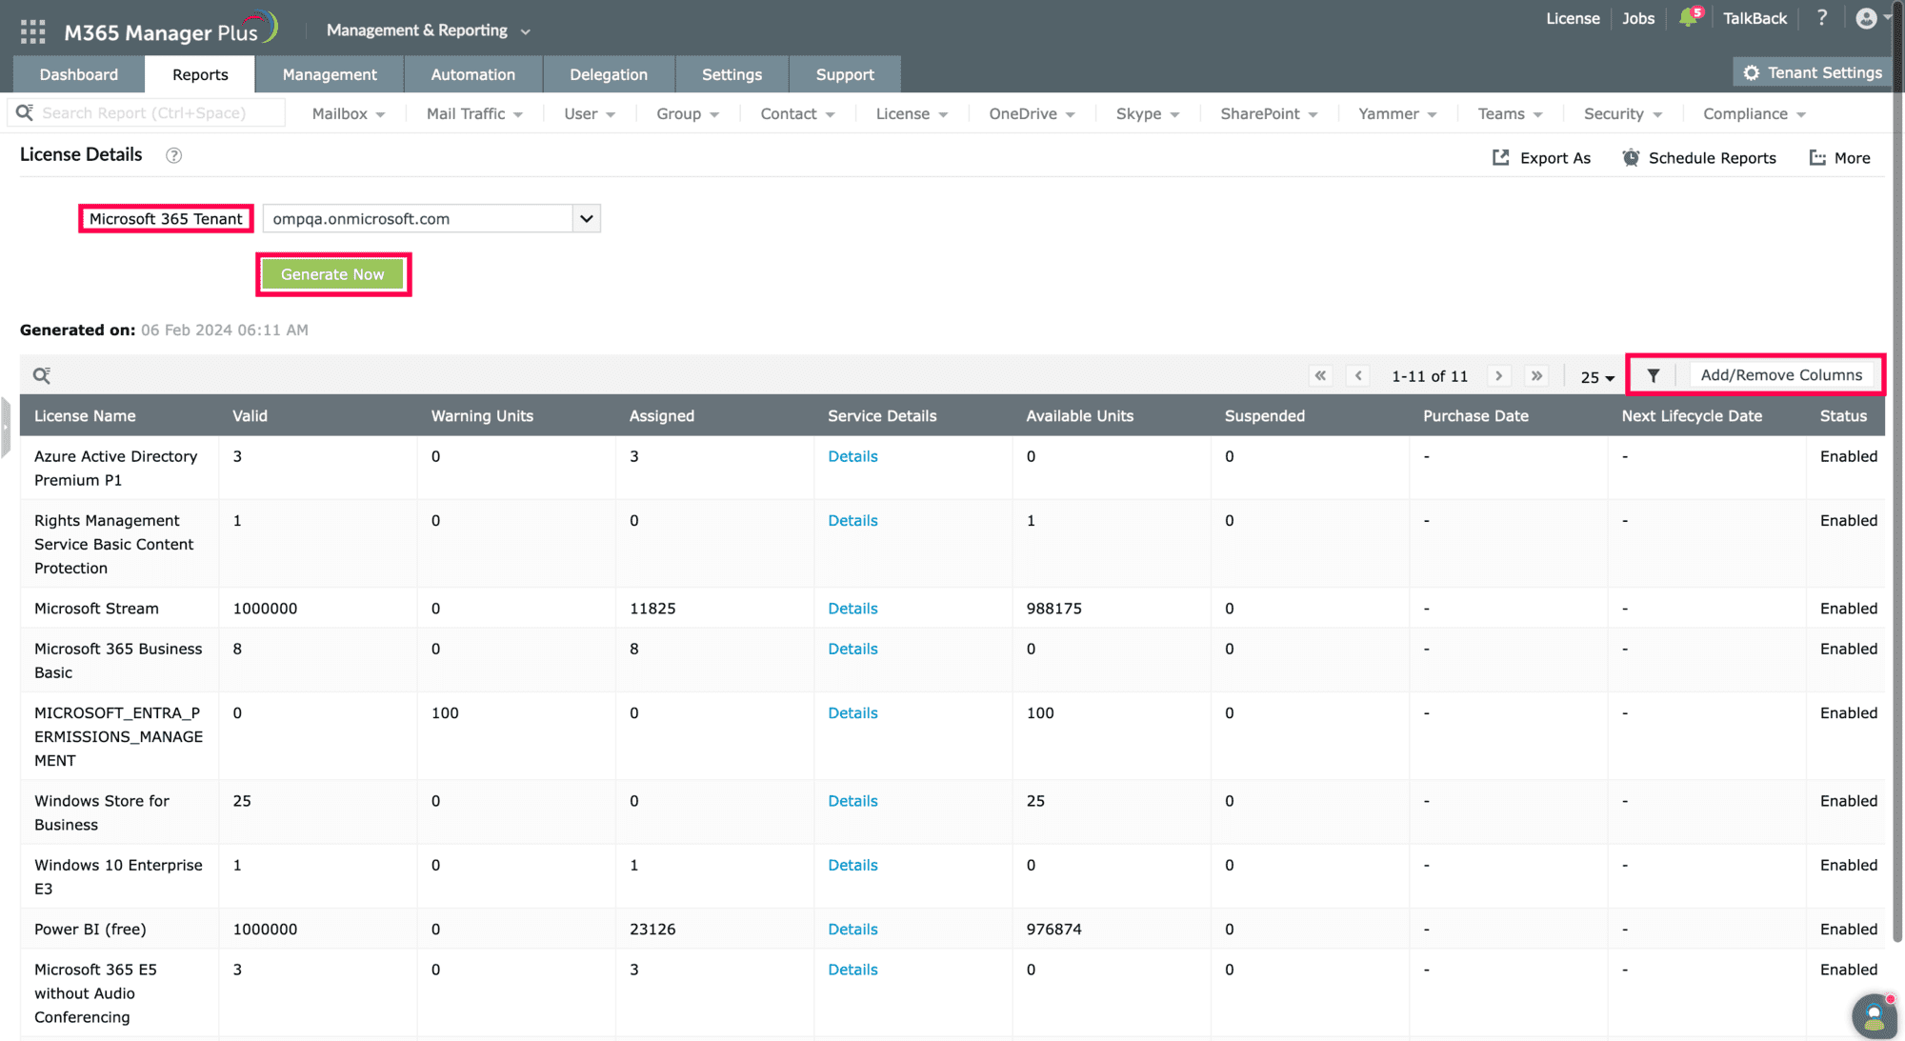This screenshot has width=1905, height=1041.
Task: Click the table search magnifier icon
Action: tap(42, 375)
